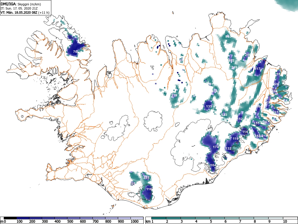Click the '116' visibility label in the south
This screenshot has height=224, width=298.
tap(149, 189)
